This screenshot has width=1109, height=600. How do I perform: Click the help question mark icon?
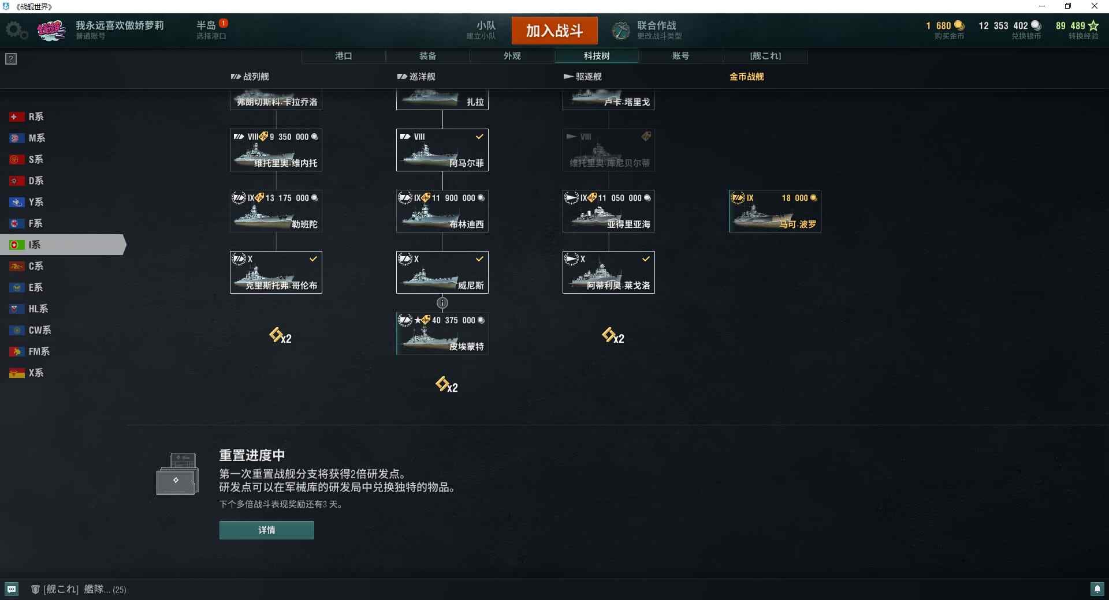tap(11, 59)
